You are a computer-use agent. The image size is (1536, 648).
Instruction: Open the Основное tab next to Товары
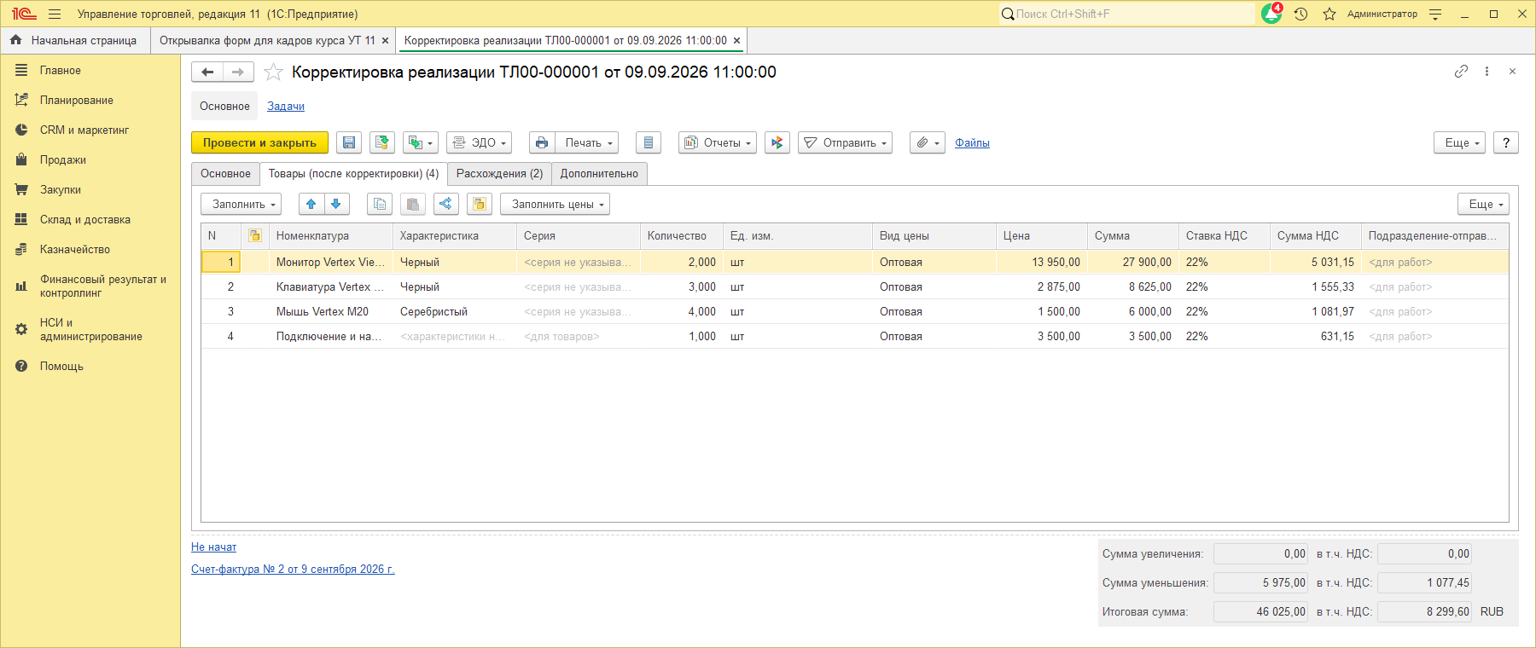225,174
